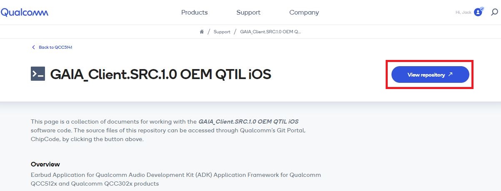Click the external-link arrow in View repository
The image size is (501, 191).
[x=450, y=74]
